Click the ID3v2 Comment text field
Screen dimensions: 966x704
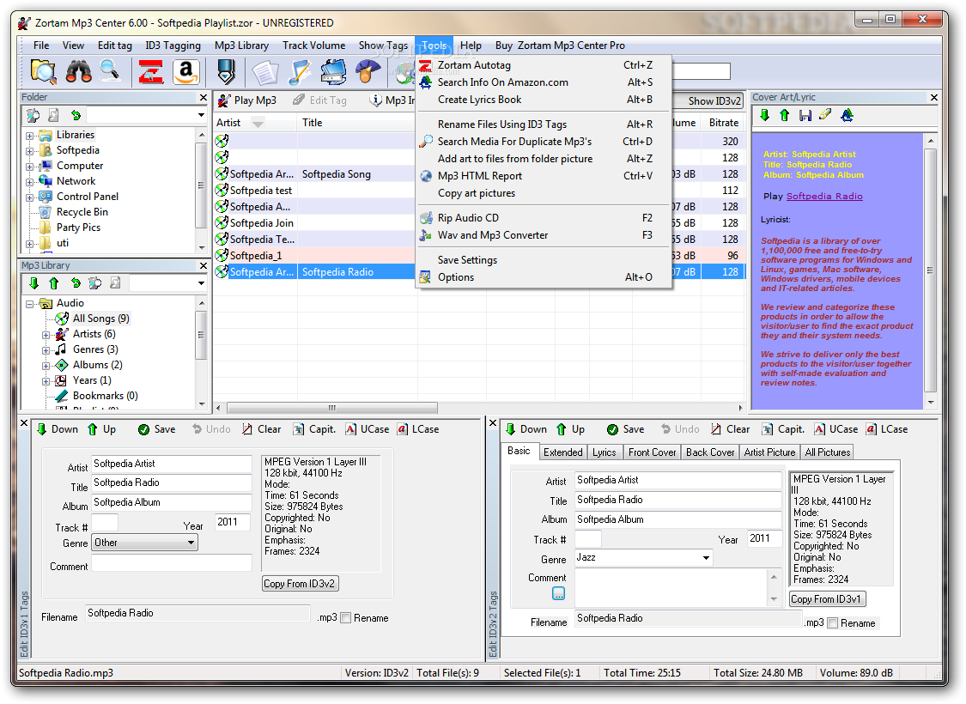point(671,587)
